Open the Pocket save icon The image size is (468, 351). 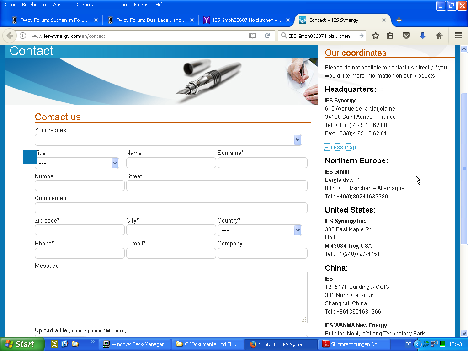406,36
